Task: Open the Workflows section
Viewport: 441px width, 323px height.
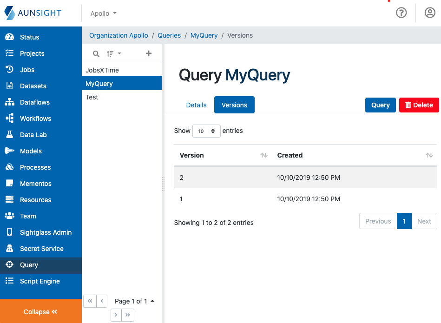Action: [x=35, y=119]
